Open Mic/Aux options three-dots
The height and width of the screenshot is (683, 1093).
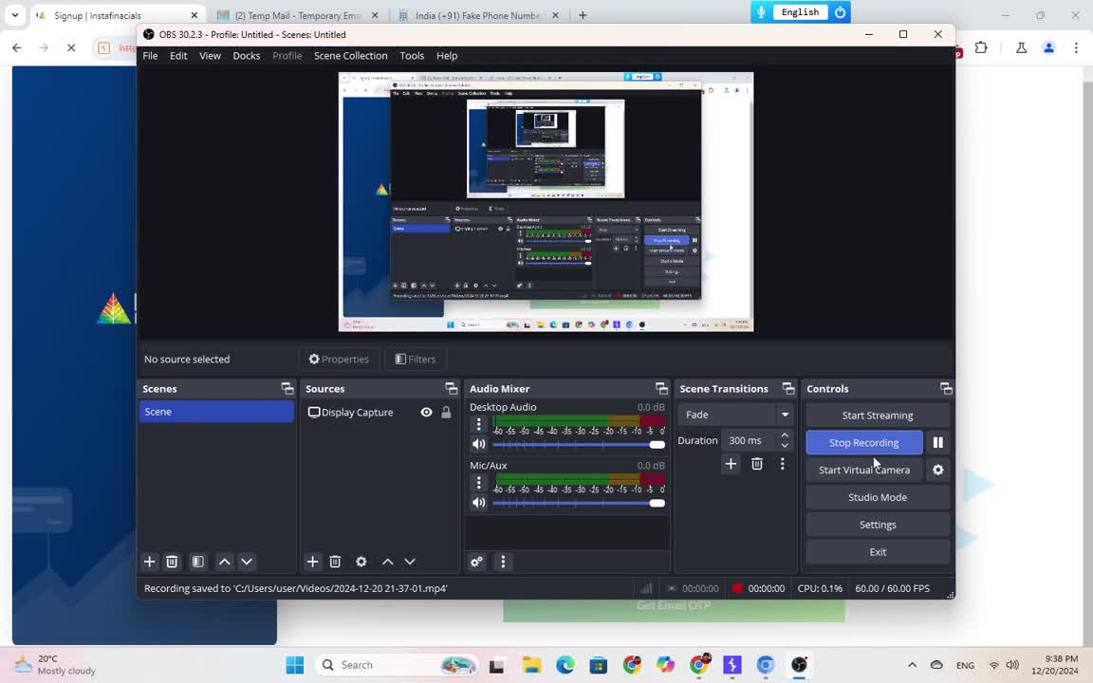click(479, 482)
